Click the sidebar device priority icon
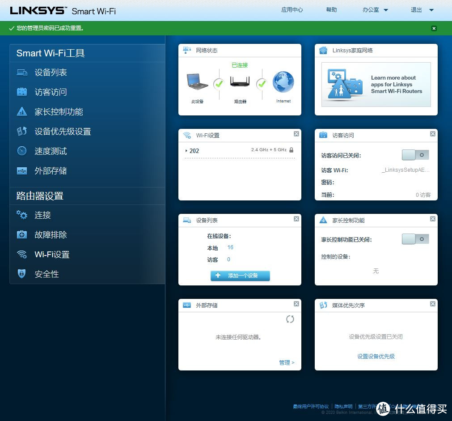 22,131
